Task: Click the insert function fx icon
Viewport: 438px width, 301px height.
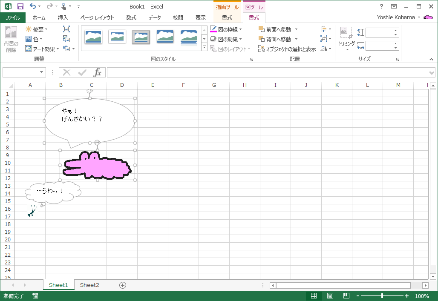Action: point(97,72)
